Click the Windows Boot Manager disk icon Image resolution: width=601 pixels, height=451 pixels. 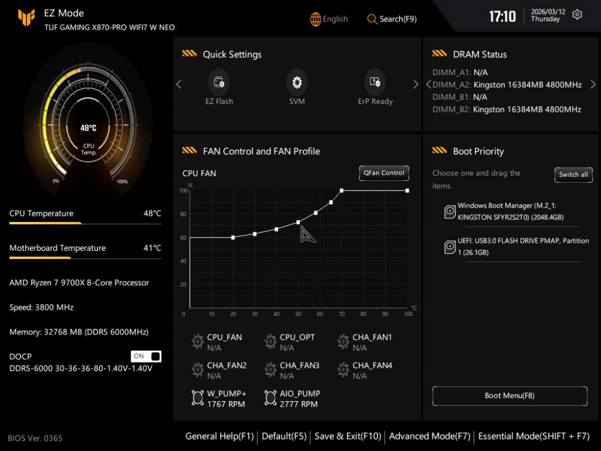tap(450, 212)
